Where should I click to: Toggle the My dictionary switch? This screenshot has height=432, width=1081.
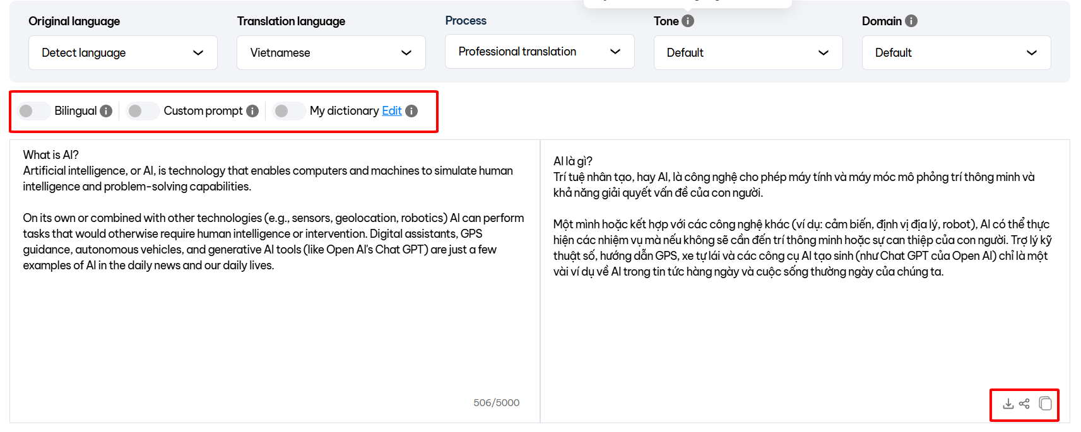pyautogui.click(x=289, y=111)
